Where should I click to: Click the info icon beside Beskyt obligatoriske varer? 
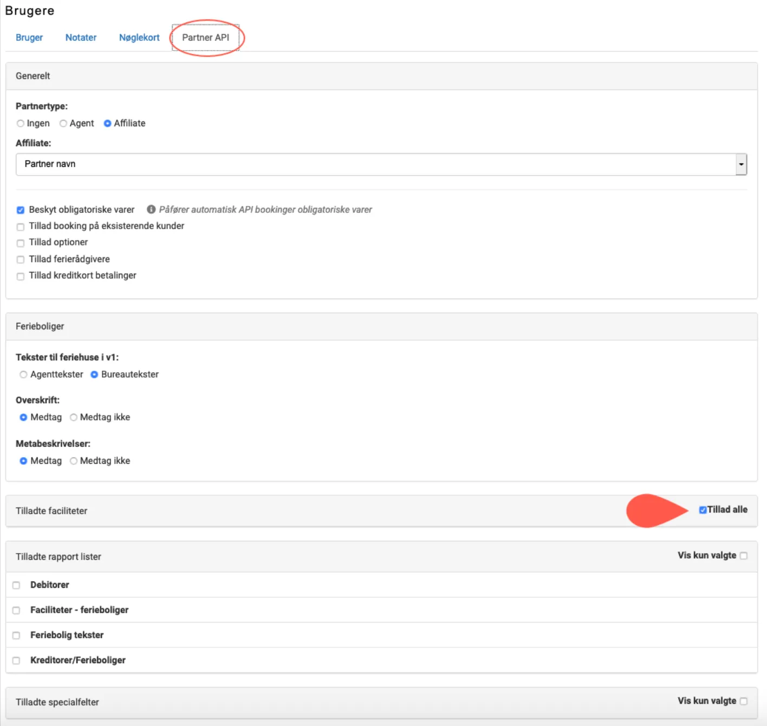[x=151, y=210]
